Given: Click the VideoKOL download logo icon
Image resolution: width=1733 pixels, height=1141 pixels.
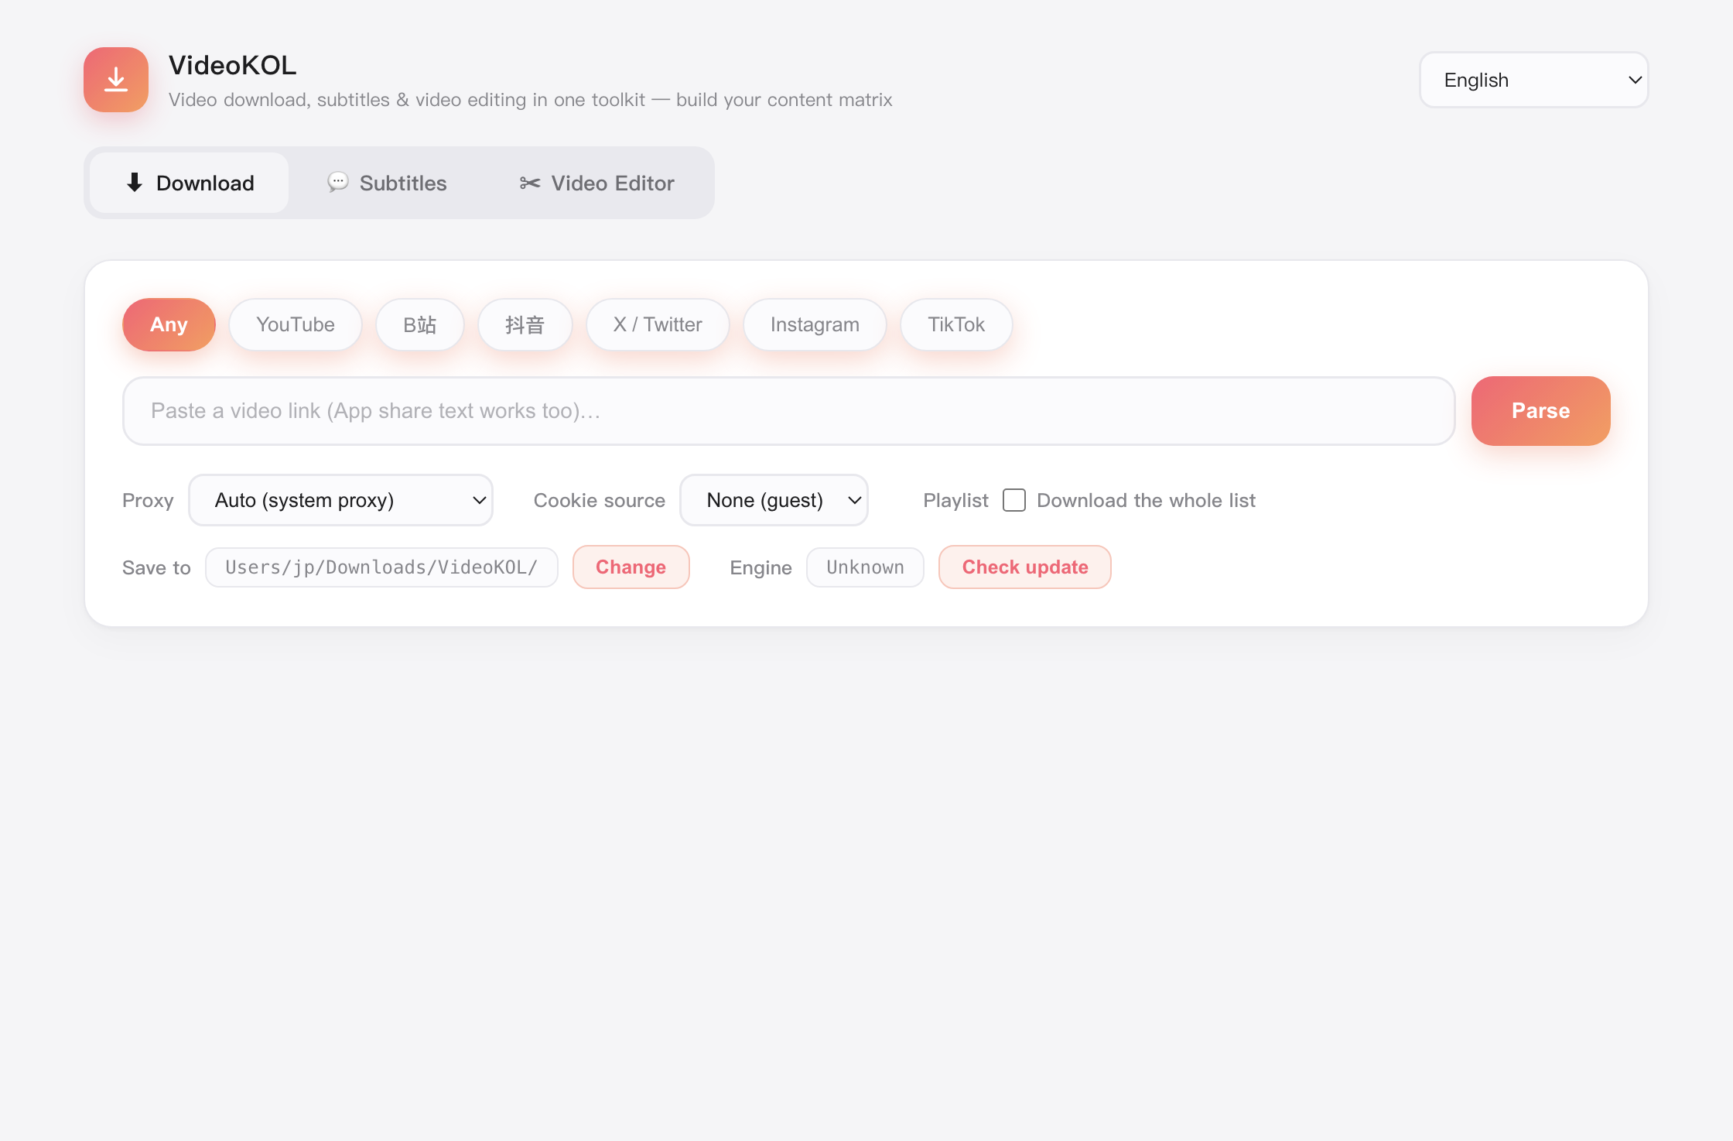Looking at the screenshot, I should pos(116,80).
